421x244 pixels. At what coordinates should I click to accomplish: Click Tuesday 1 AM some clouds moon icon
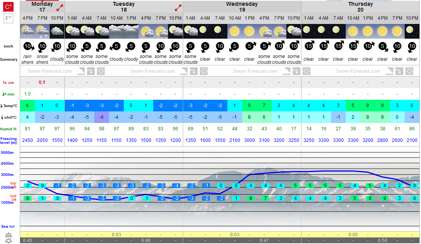pos(72,31)
